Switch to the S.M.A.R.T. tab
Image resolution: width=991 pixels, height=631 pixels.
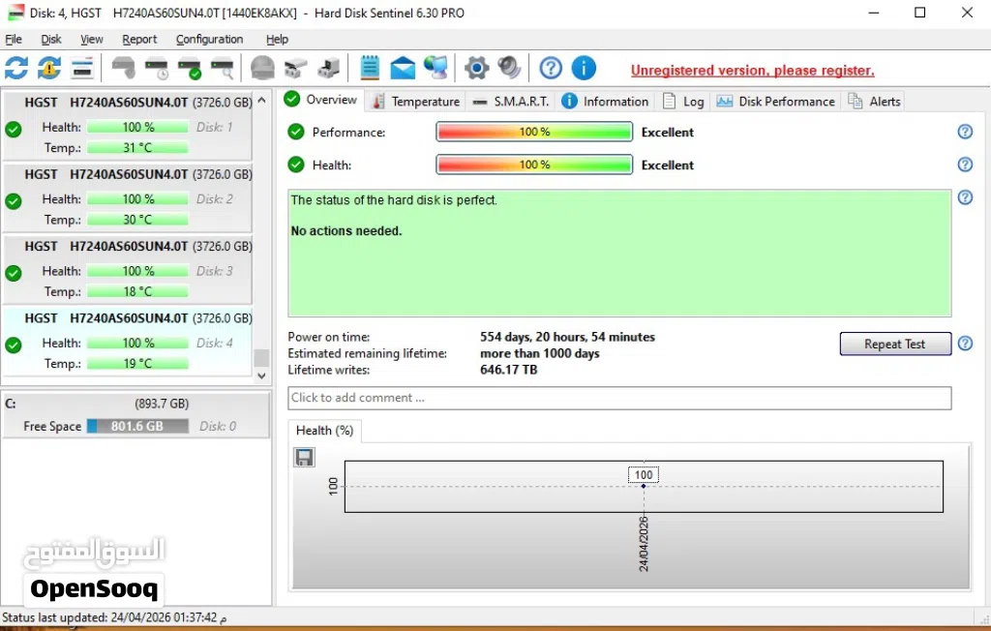pyautogui.click(x=511, y=102)
